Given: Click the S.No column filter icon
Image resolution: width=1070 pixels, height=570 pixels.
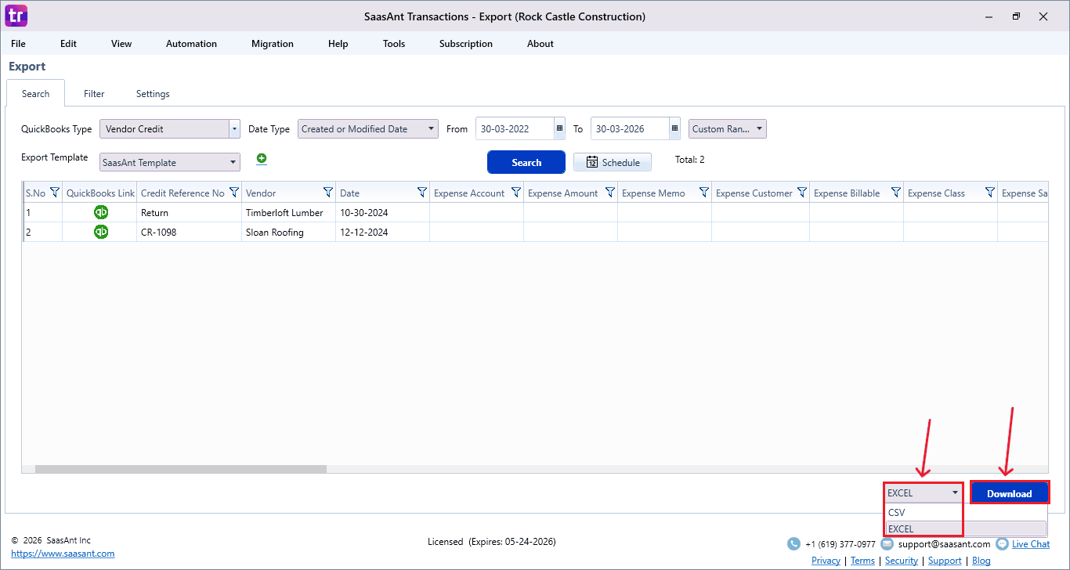Looking at the screenshot, I should point(55,193).
